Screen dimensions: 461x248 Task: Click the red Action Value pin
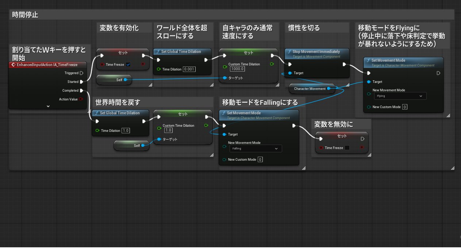tap(81, 99)
